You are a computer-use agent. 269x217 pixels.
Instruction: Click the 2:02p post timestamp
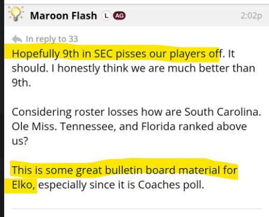(251, 15)
